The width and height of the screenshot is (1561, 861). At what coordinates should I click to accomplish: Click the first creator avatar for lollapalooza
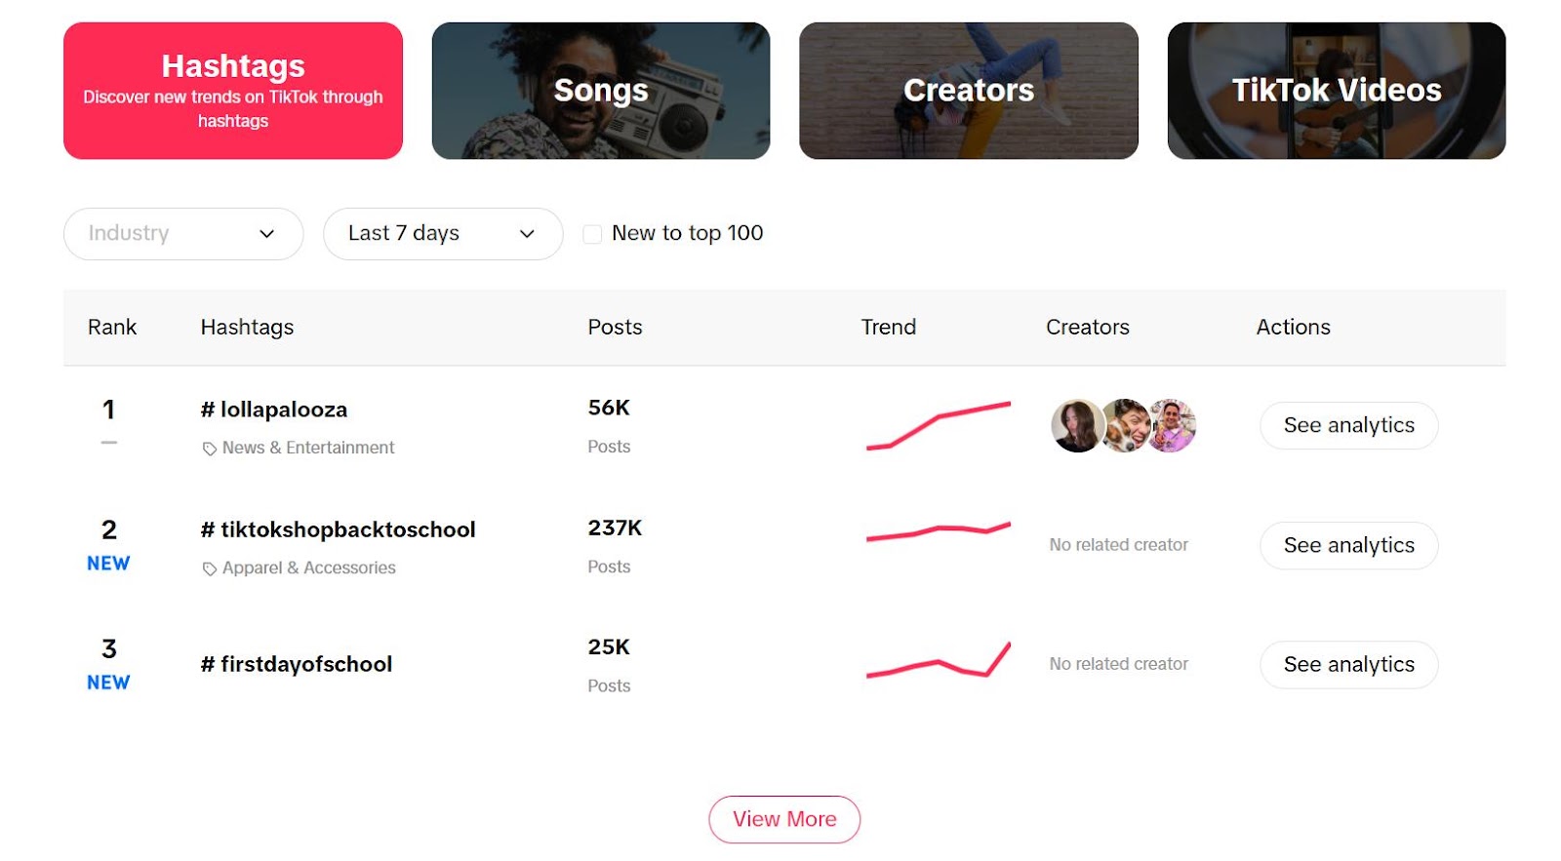1076,425
